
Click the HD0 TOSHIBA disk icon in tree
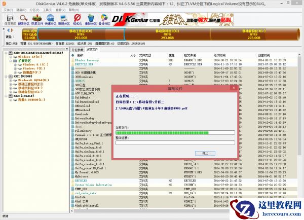click(11, 53)
